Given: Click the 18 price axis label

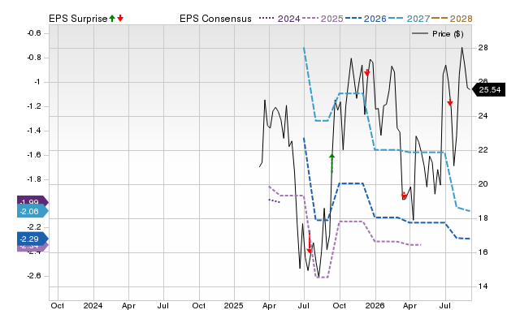Looking at the screenshot, I should tap(483, 218).
